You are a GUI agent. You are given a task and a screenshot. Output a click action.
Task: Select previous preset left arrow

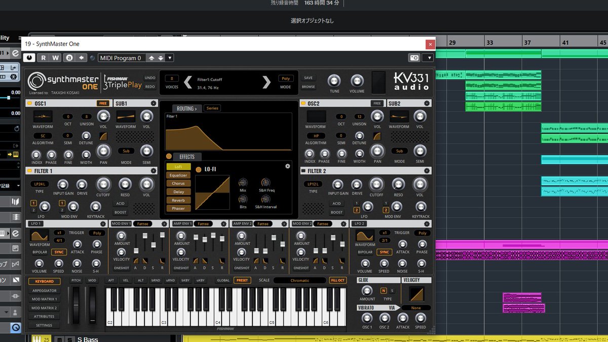(188, 82)
